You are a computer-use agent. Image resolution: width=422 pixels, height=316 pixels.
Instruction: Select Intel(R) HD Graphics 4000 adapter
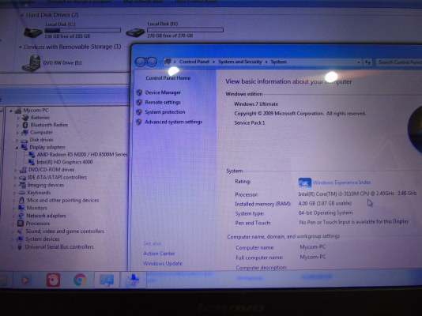(64, 162)
